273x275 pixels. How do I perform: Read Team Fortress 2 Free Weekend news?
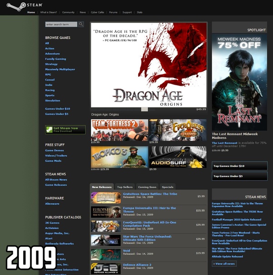pyautogui.click(x=236, y=234)
